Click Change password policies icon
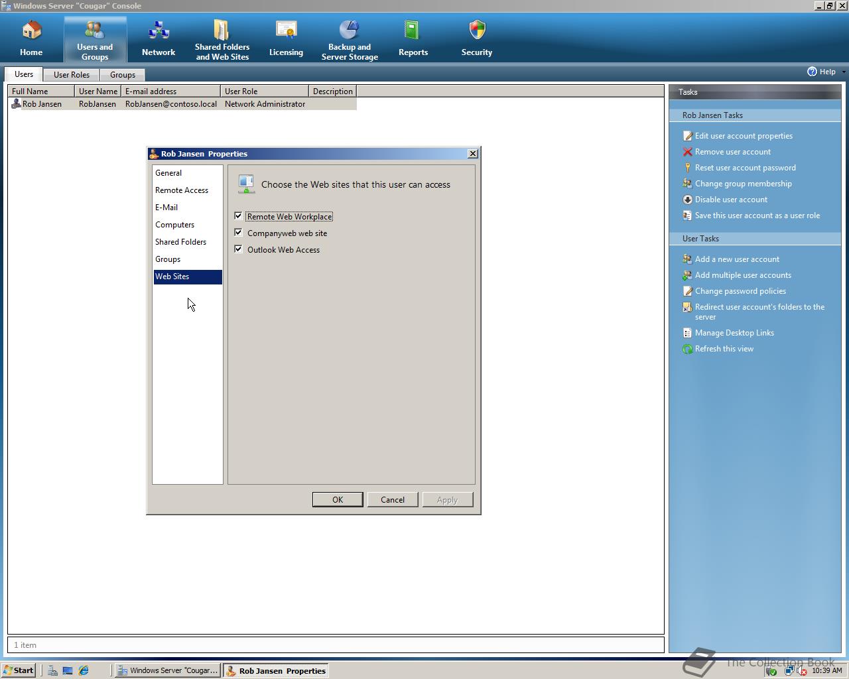 coord(688,291)
